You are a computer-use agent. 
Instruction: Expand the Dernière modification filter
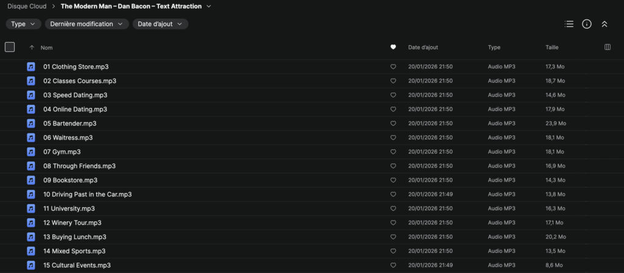coord(87,24)
